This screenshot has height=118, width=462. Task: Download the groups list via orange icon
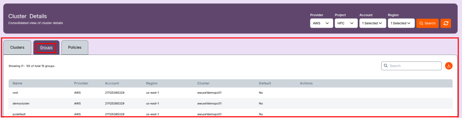(449, 66)
